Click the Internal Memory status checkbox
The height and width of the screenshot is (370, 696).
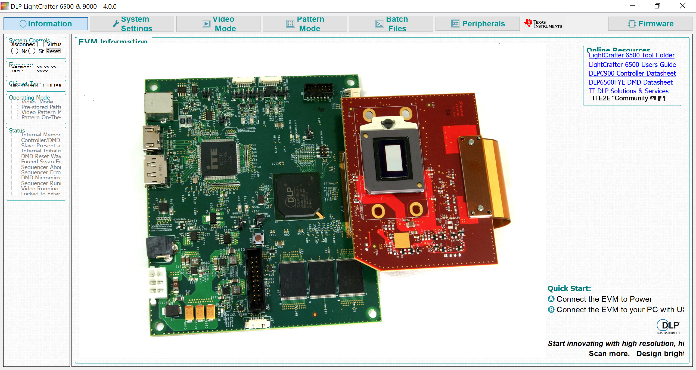click(15, 135)
